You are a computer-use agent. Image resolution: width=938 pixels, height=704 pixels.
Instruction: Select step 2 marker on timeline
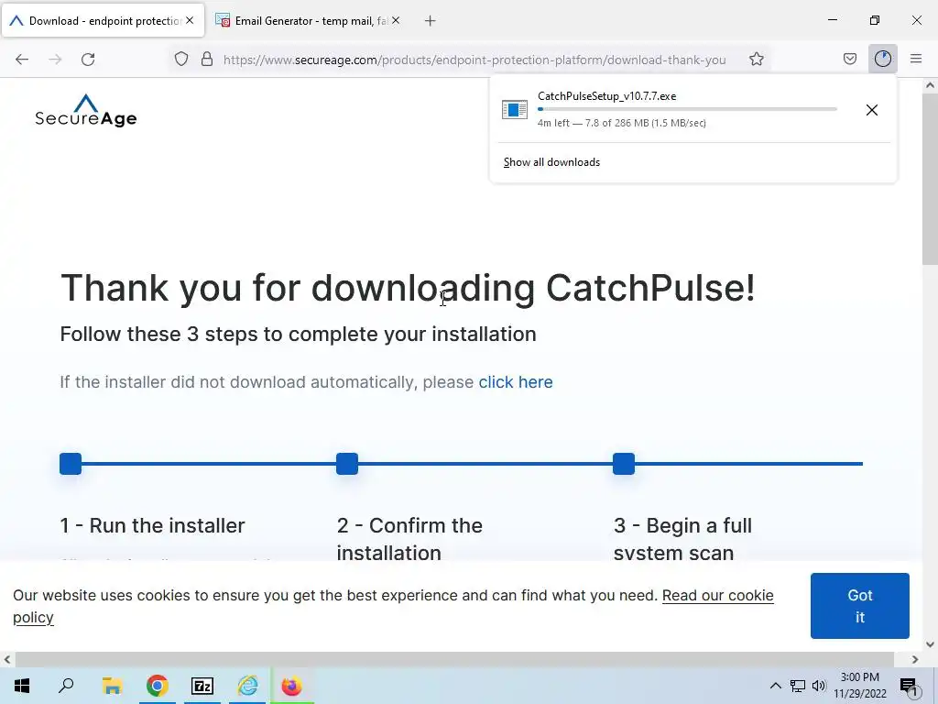(x=347, y=463)
